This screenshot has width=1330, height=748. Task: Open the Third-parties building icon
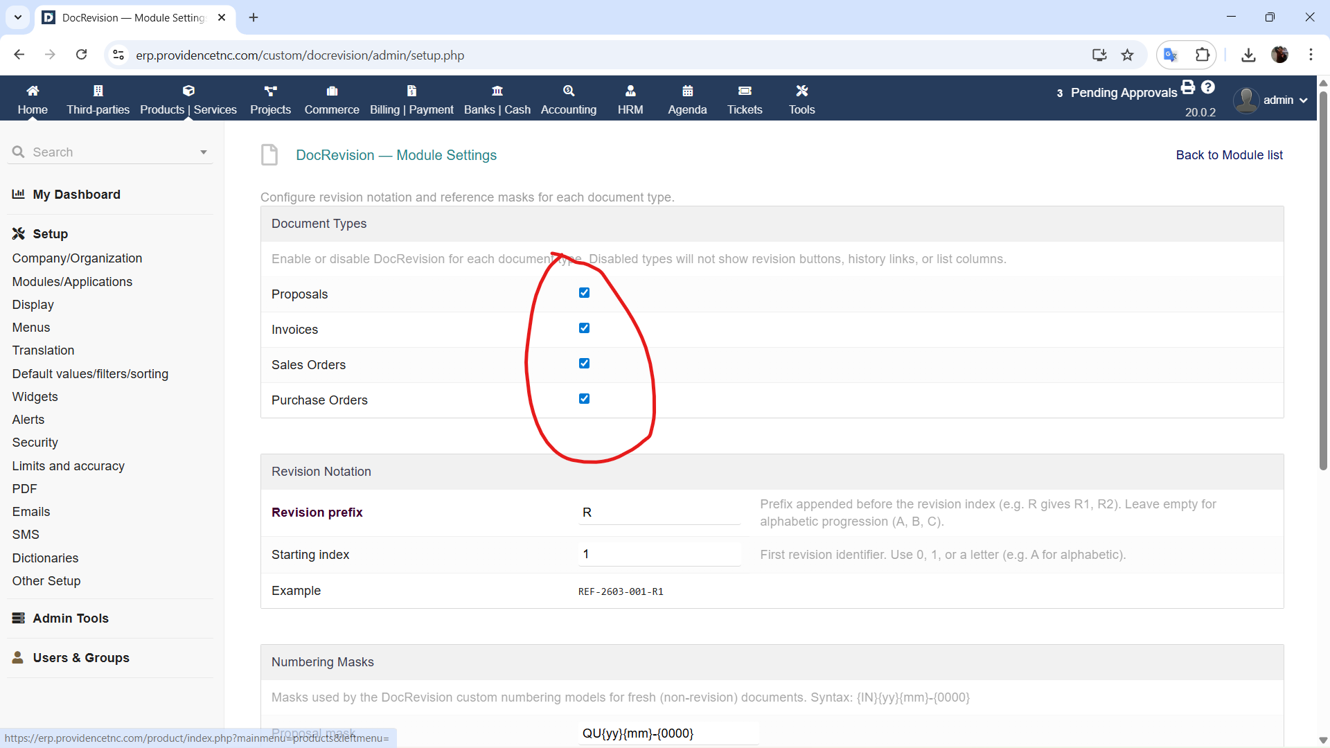point(98,91)
